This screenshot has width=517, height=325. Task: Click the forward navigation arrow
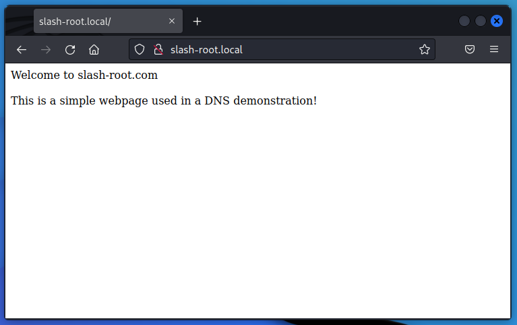46,49
